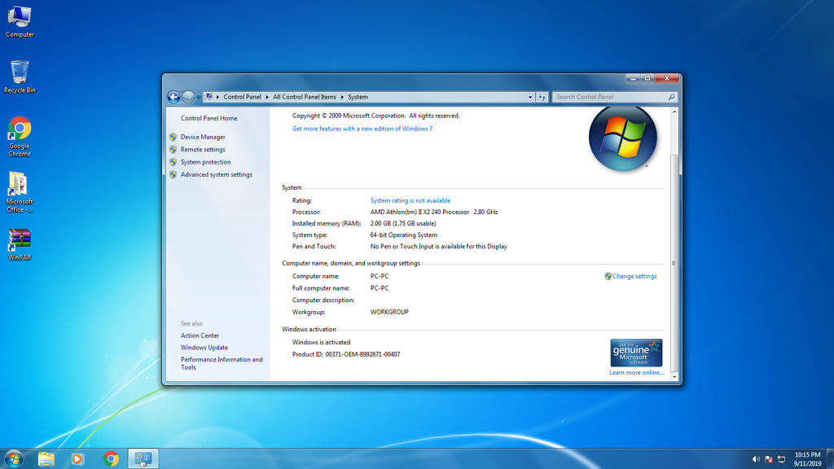Screen dimensions: 834x469
Task: Click the Product ID 00371-OEM-8992671-00407 text
Action: point(346,354)
